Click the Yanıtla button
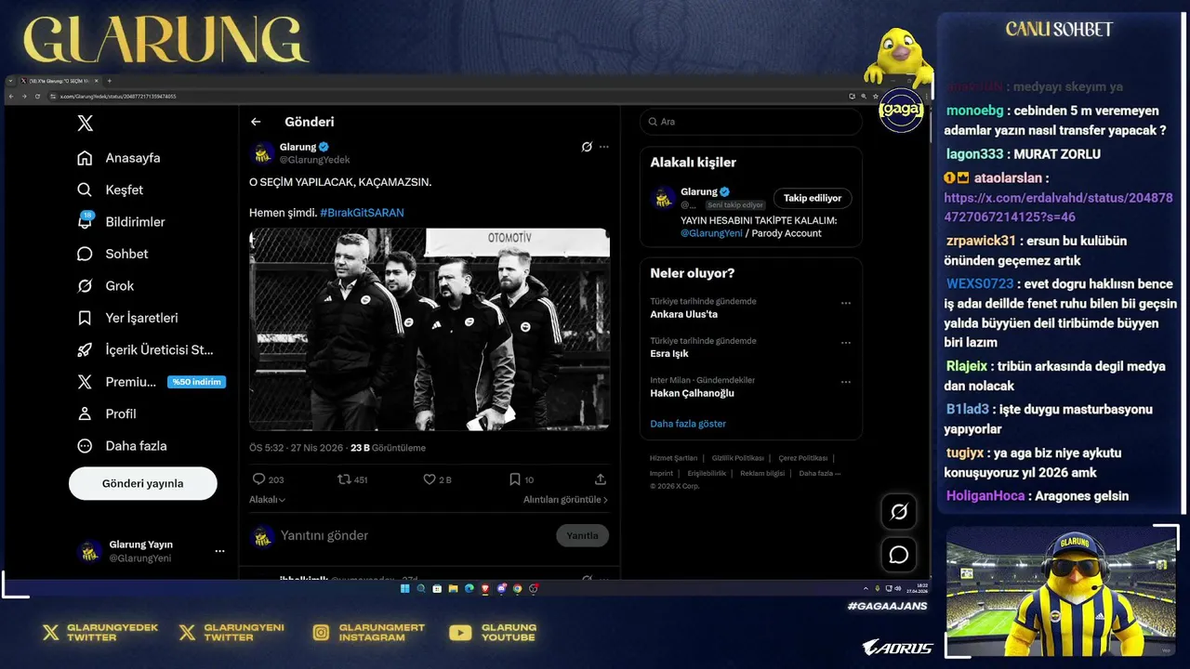Screen dimensions: 1190x669 [x=583, y=535]
